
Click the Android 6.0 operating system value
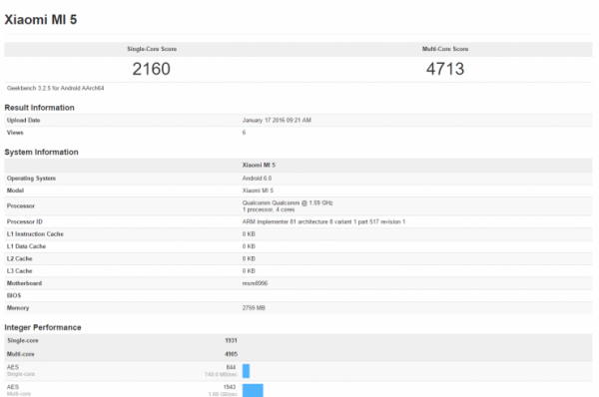tap(257, 179)
